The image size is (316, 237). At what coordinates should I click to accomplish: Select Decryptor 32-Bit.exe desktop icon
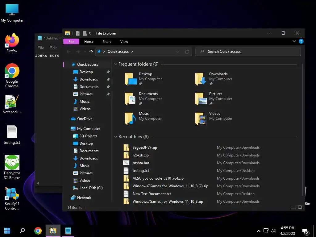pos(12,168)
